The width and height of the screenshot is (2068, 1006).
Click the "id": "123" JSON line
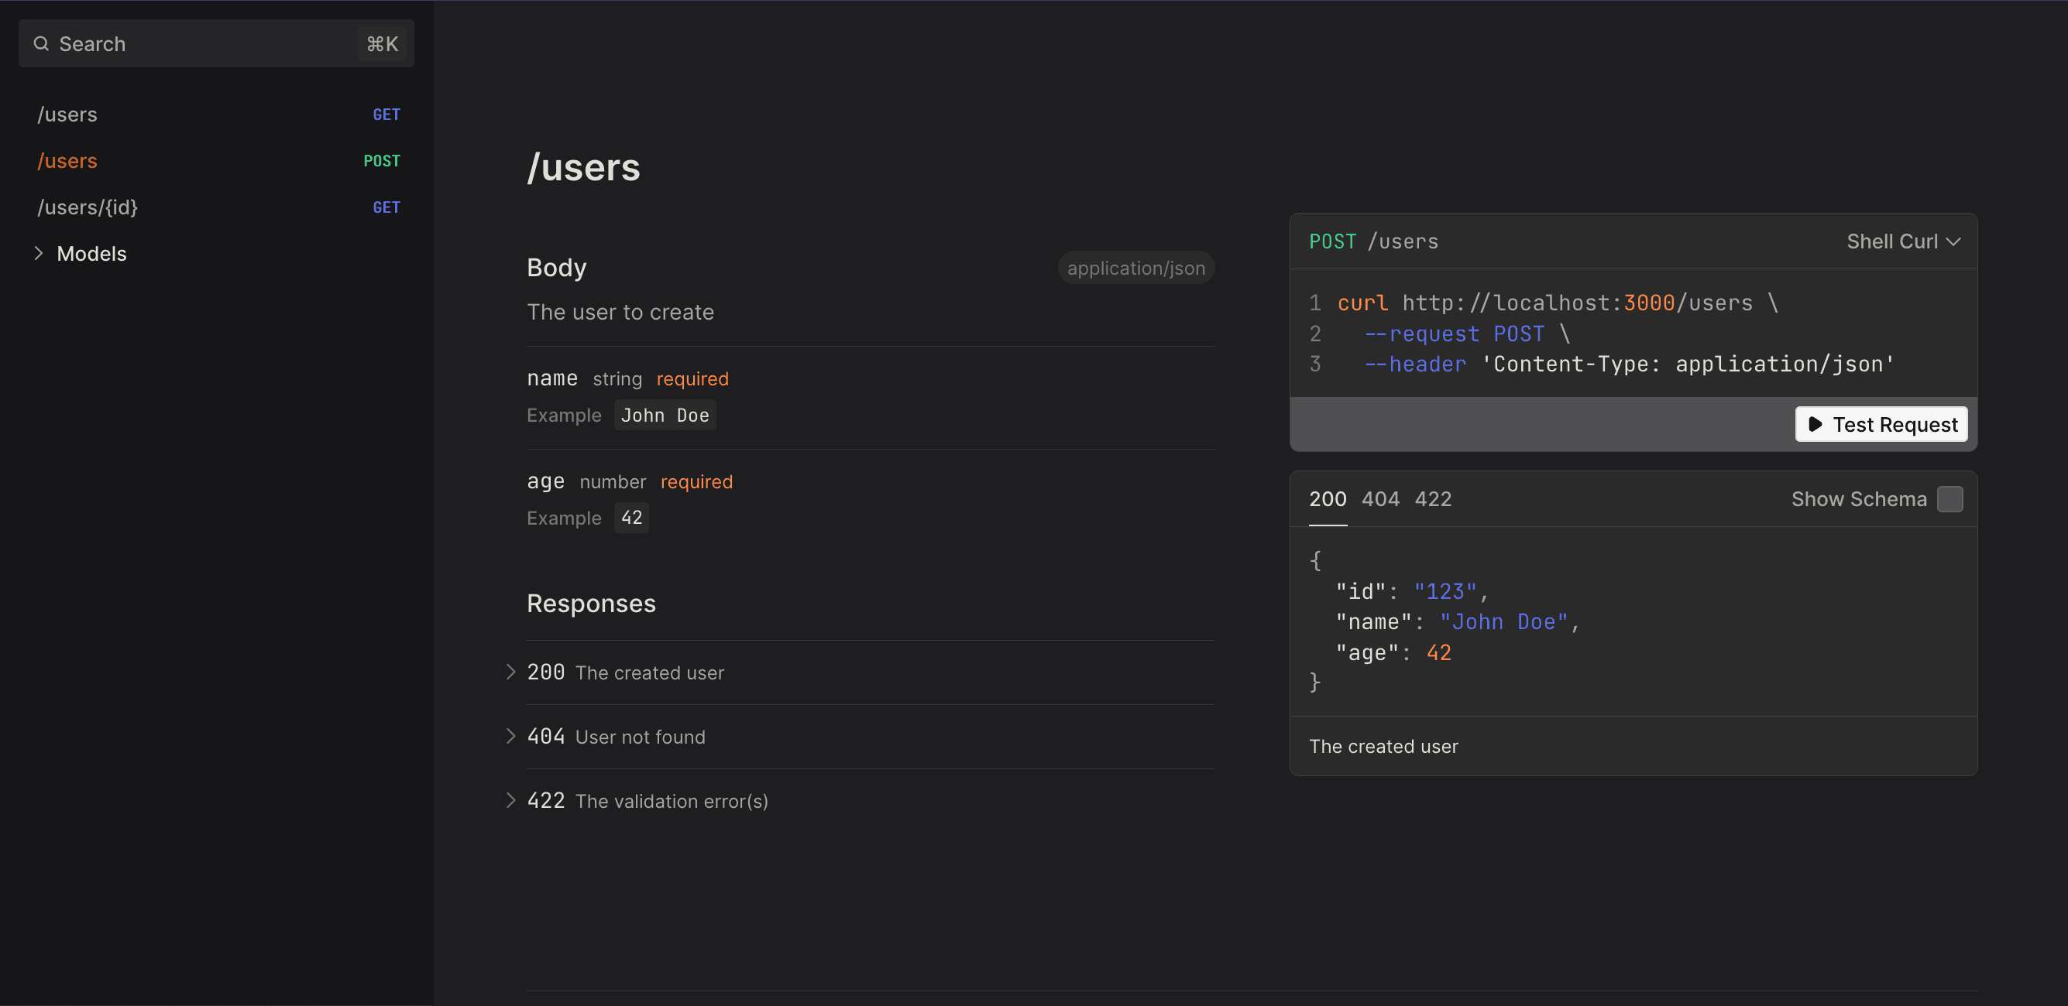click(1411, 592)
